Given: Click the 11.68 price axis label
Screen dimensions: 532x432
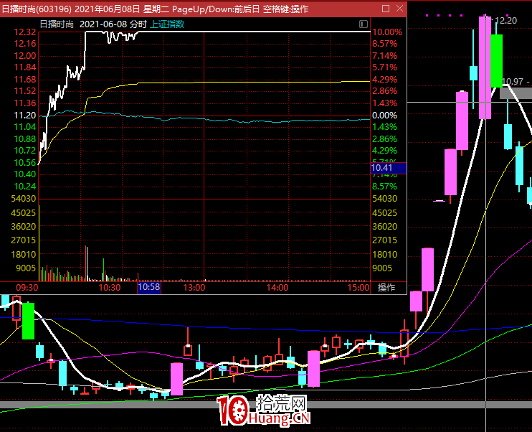Looking at the screenshot, I should (x=25, y=80).
